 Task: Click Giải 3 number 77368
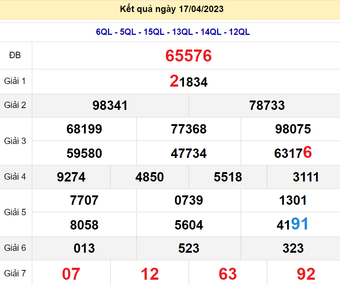(x=189, y=129)
